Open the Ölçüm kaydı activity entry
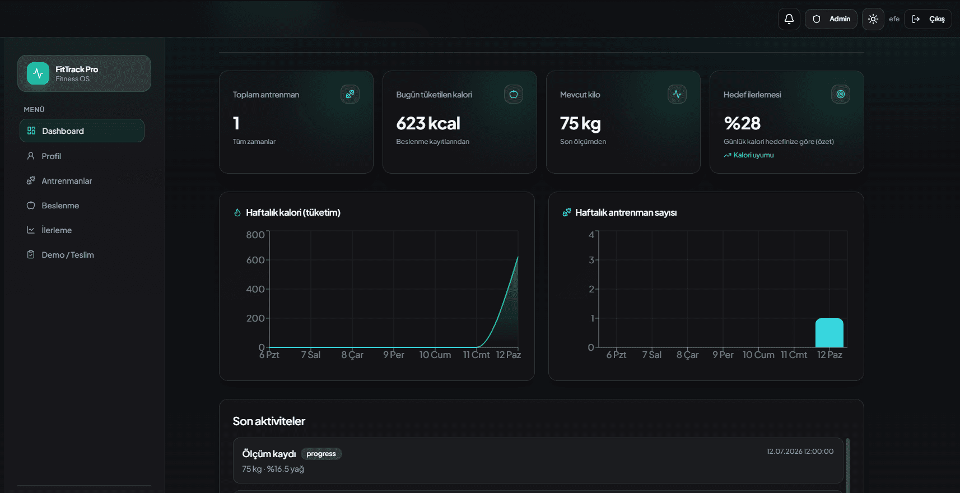This screenshot has width=960, height=493. (538, 461)
